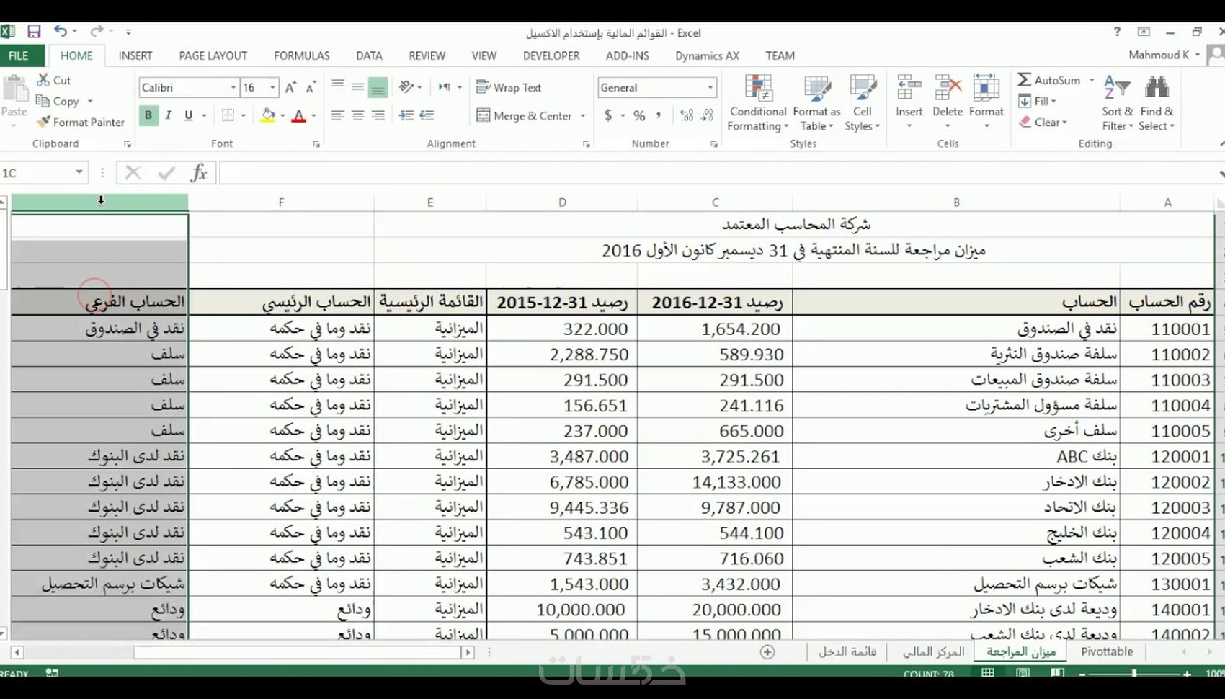Image resolution: width=1225 pixels, height=699 pixels.
Task: Apply the yellow fill color
Action: pos(268,115)
